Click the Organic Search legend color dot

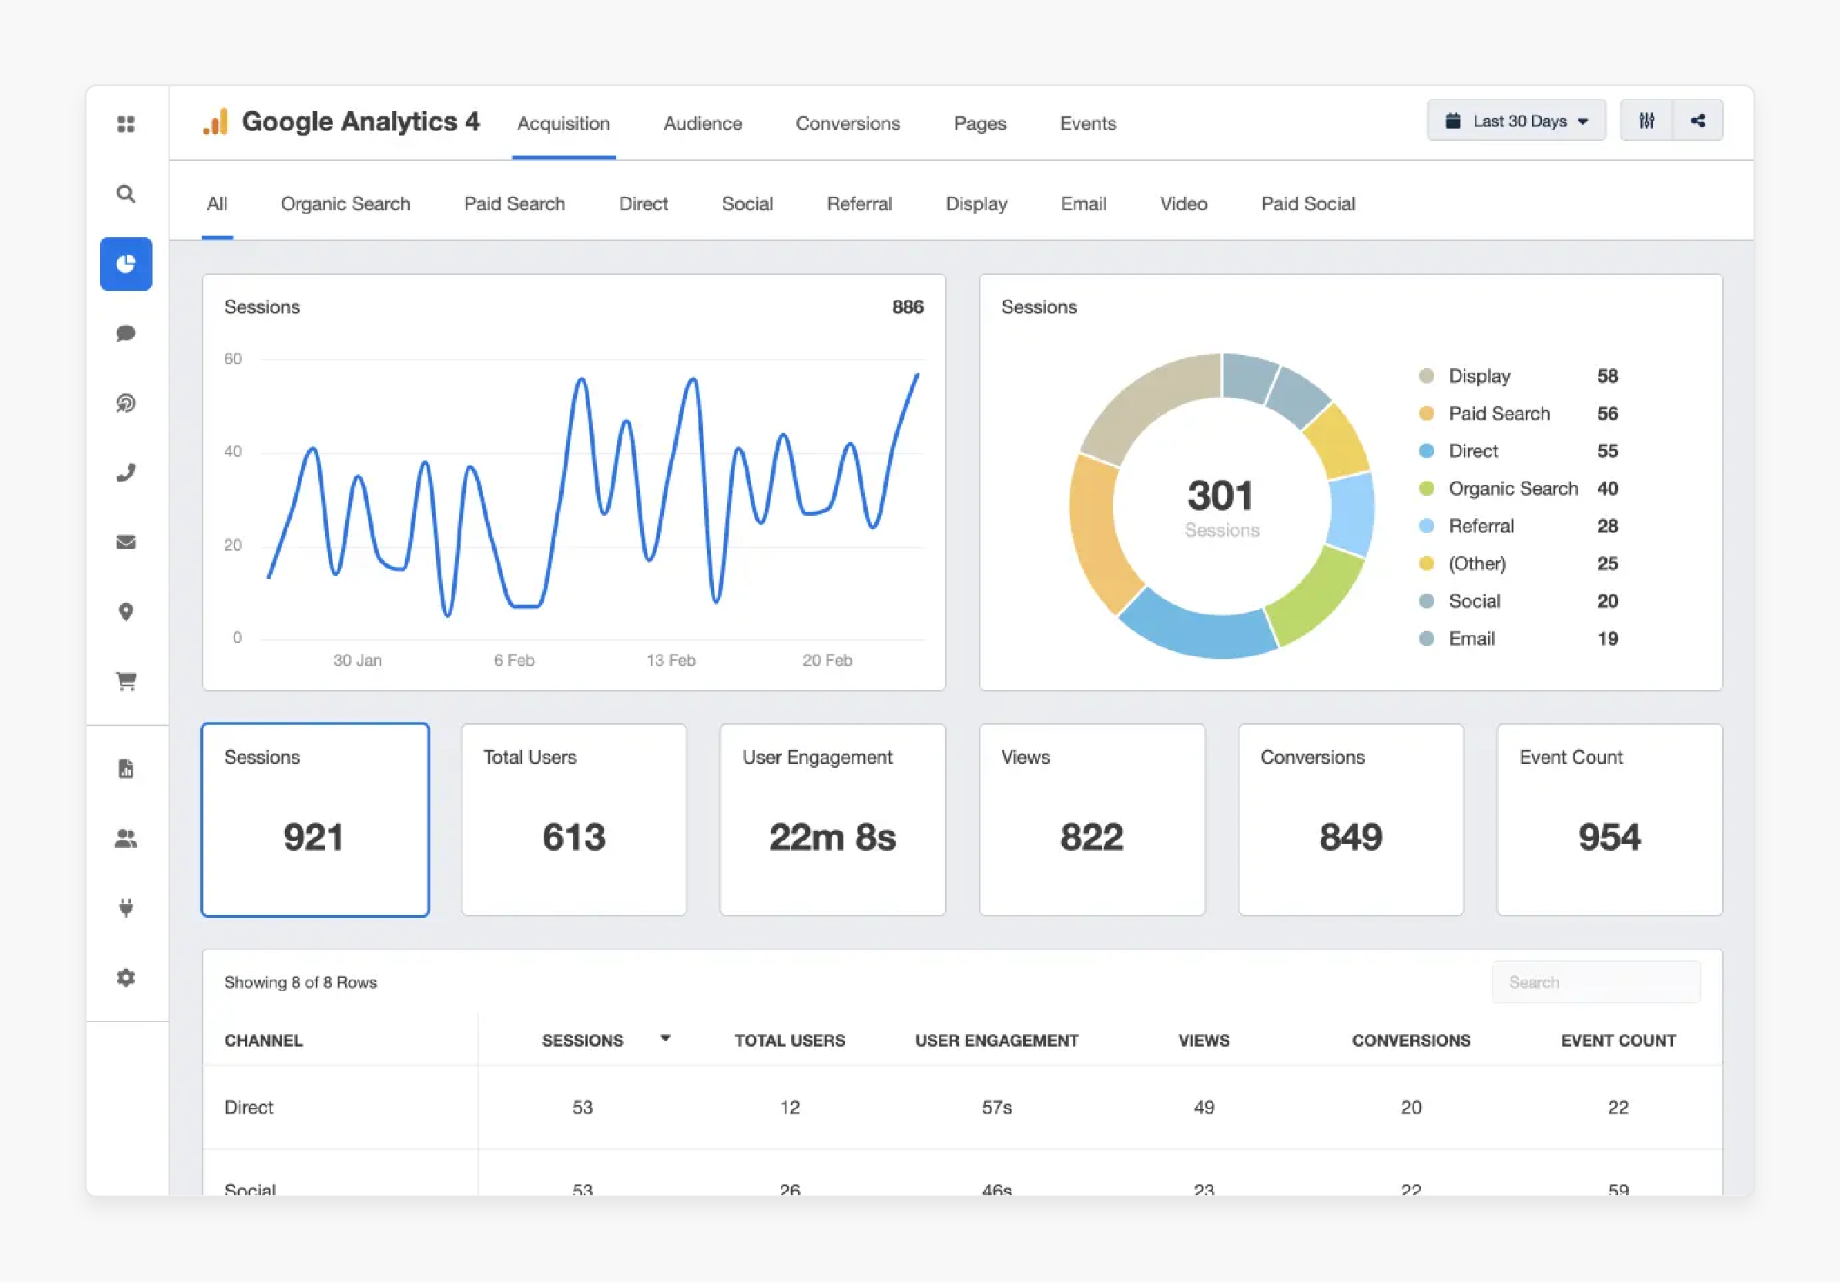point(1426,489)
